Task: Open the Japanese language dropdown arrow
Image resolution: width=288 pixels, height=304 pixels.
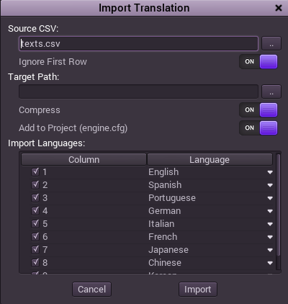Action: point(270,250)
